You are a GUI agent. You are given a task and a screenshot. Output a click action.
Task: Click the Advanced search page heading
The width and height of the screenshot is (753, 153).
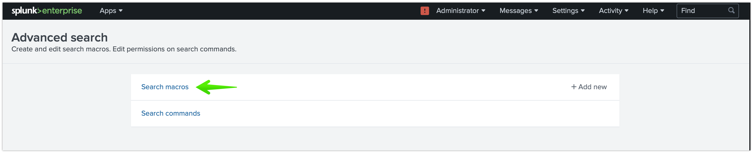[60, 37]
